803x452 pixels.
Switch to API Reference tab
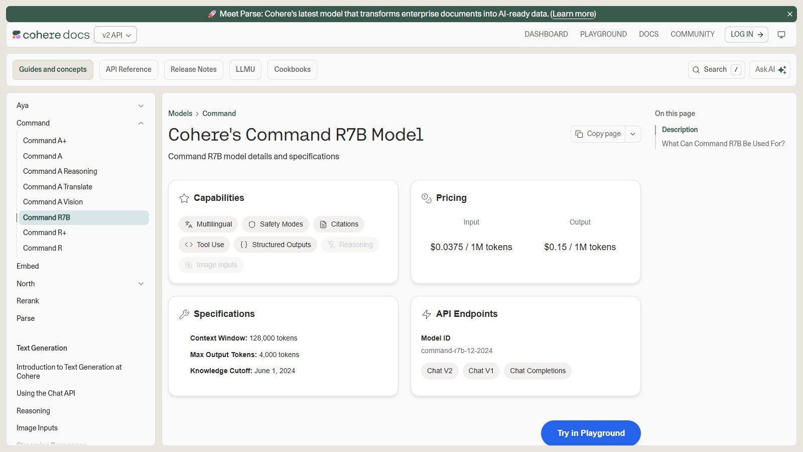click(128, 69)
